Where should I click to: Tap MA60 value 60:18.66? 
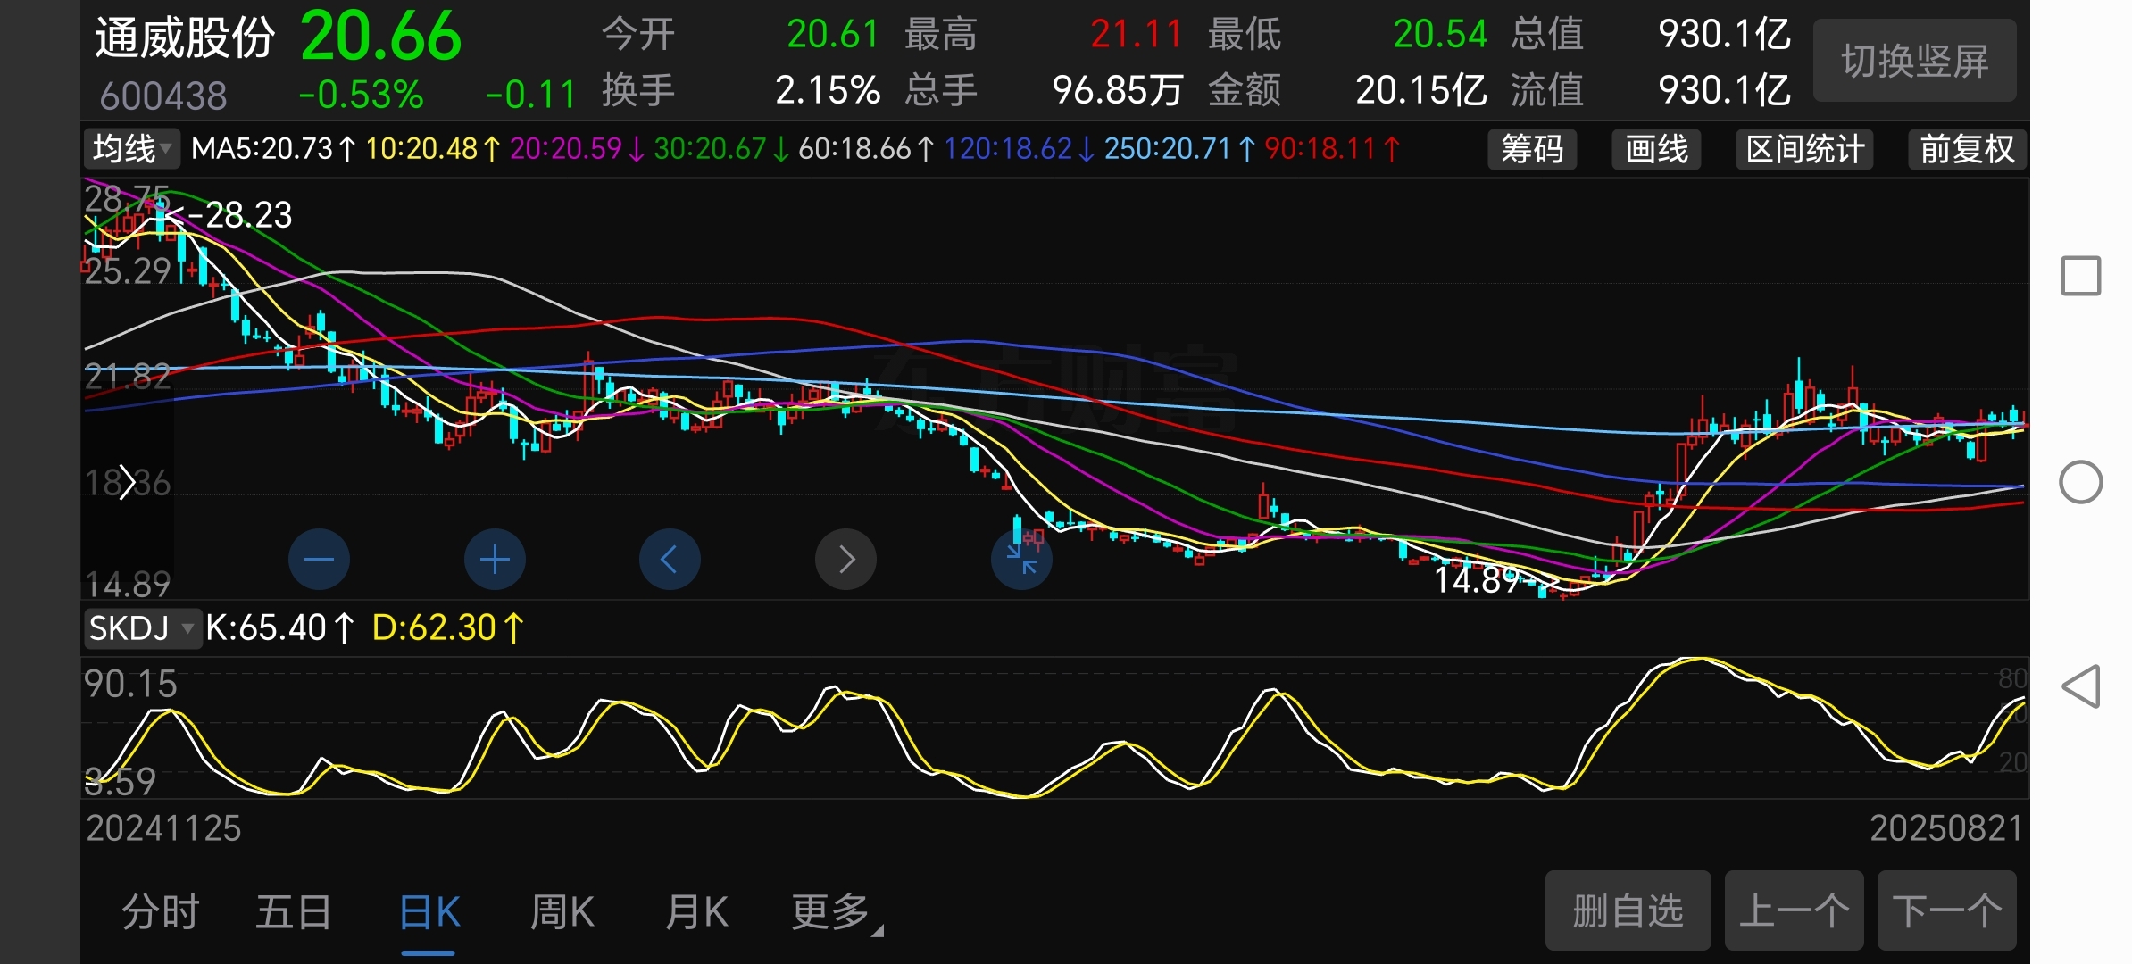pos(866,148)
